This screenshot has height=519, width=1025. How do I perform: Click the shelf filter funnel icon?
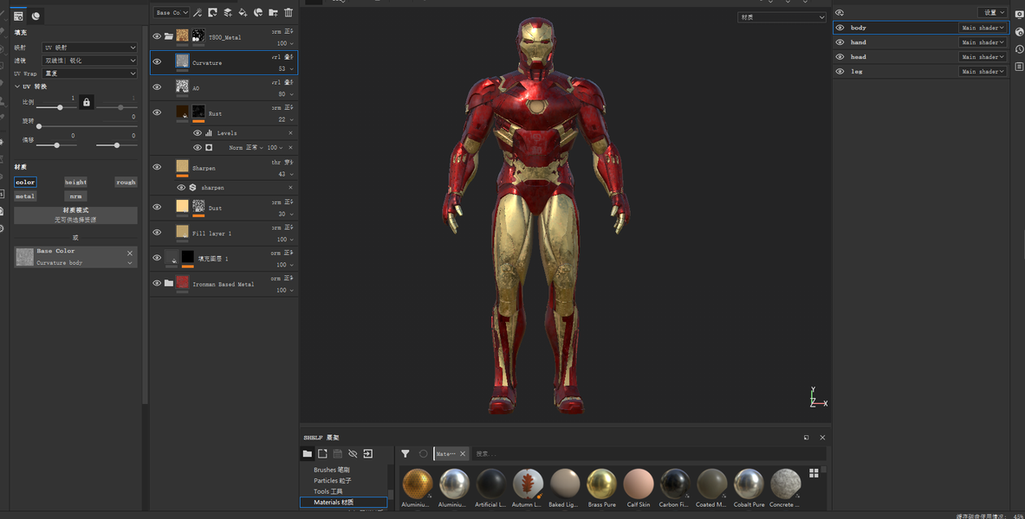click(x=405, y=454)
